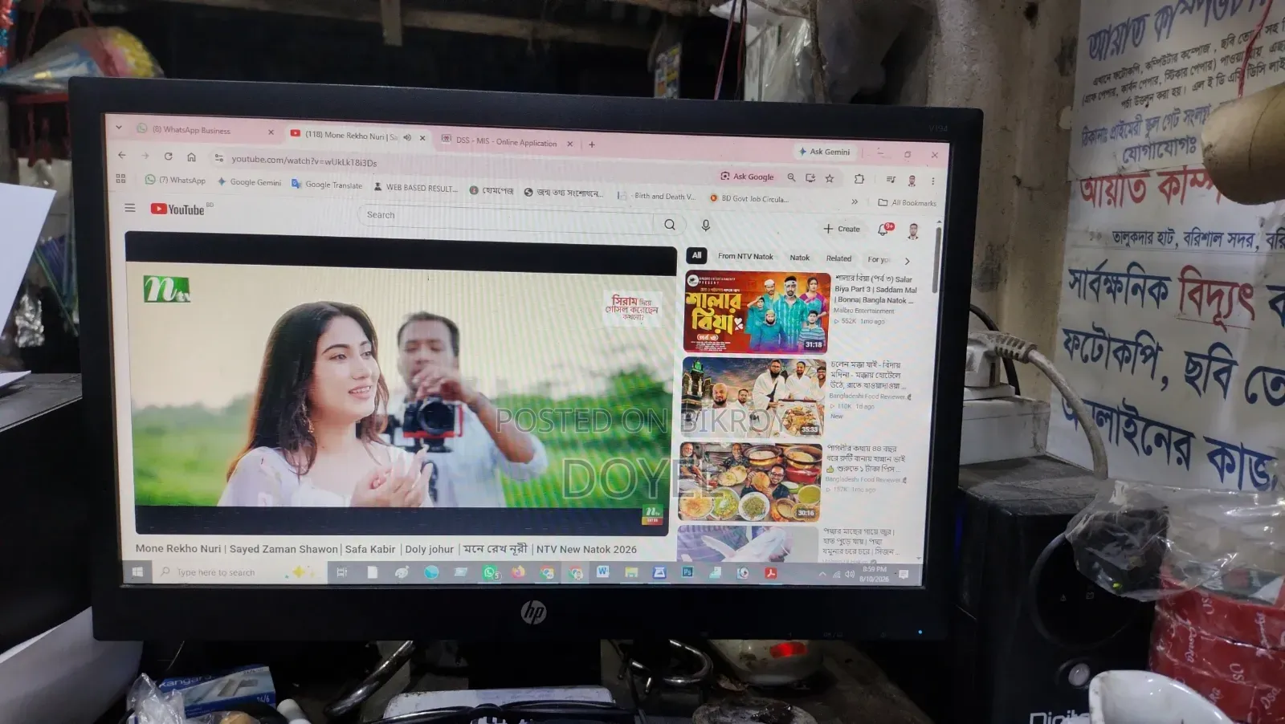Click the main NTV video player
1285x724 pixels.
pos(402,384)
